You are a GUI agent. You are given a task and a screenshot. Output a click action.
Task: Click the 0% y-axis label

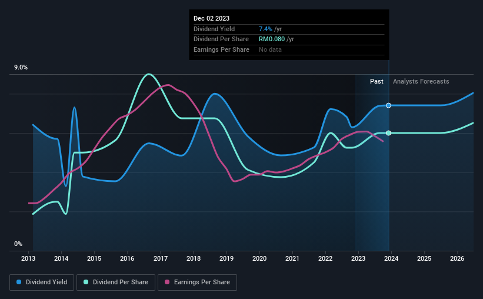click(18, 244)
